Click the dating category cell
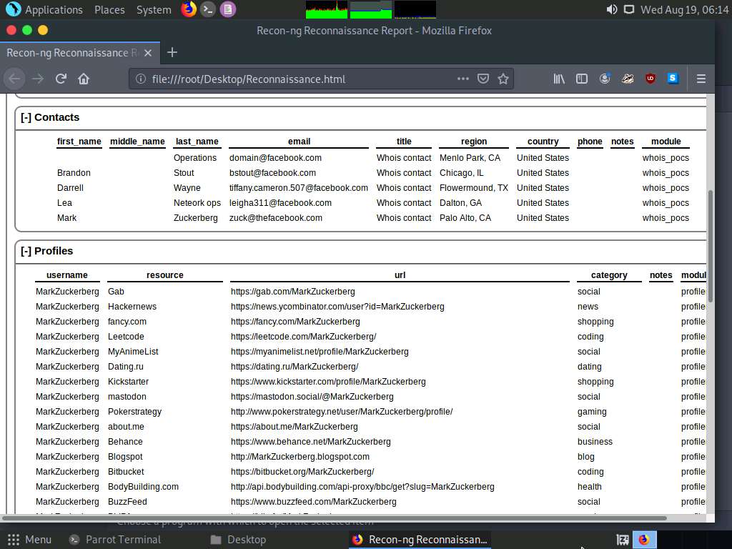The width and height of the screenshot is (732, 549). (x=589, y=367)
